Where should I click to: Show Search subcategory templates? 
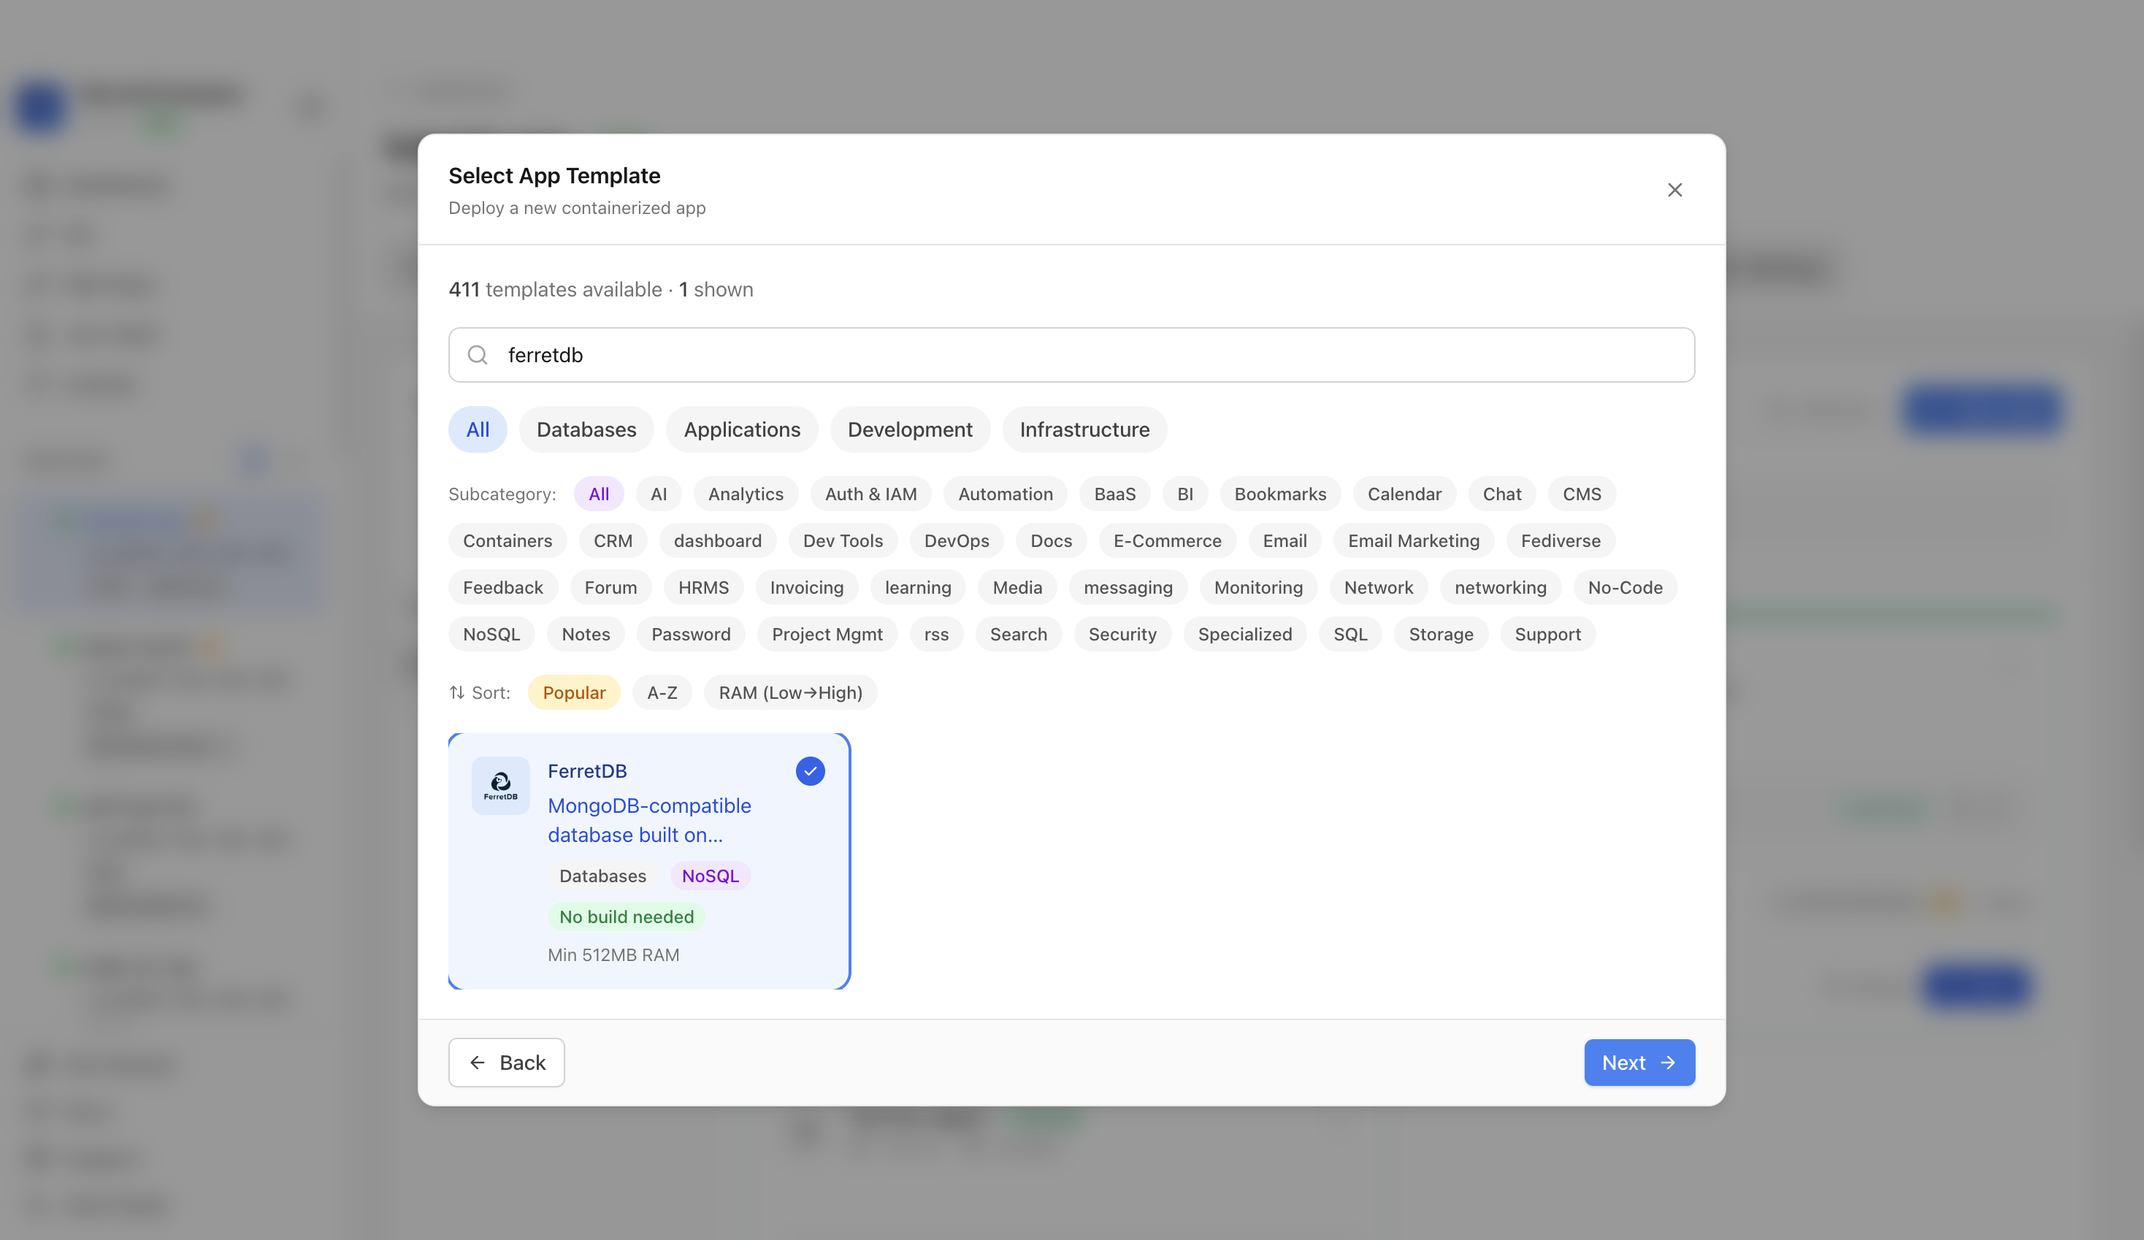pyautogui.click(x=1019, y=635)
